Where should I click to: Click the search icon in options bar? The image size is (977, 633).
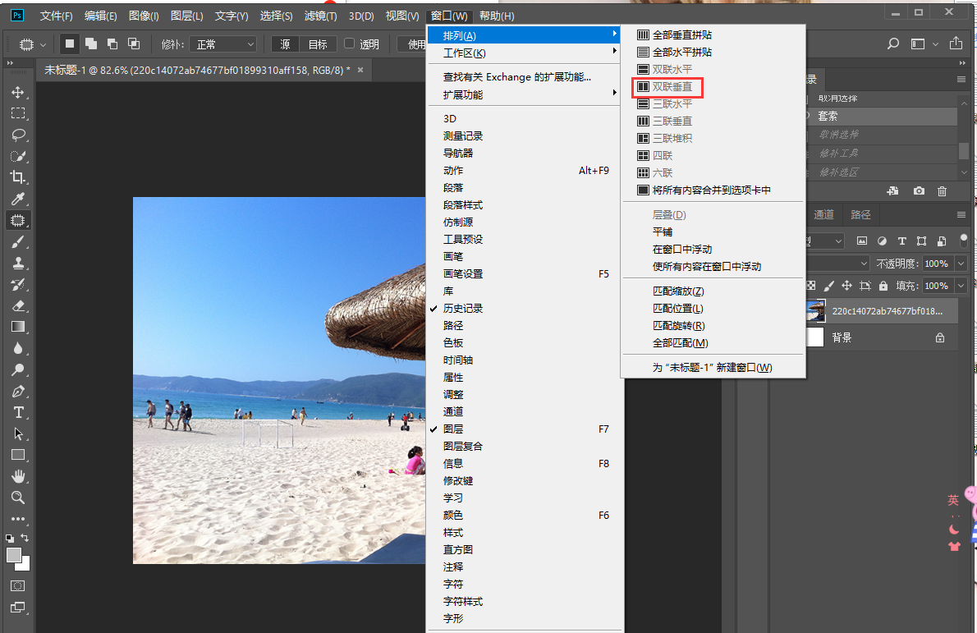(x=893, y=44)
